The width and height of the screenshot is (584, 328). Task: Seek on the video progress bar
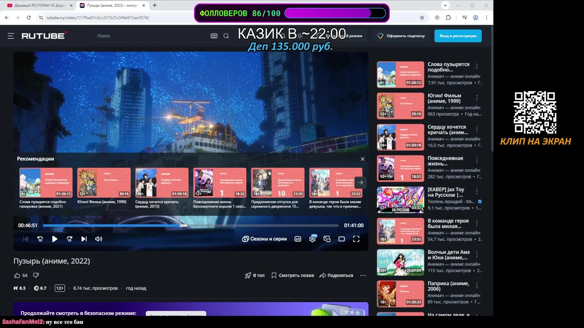pos(191,225)
